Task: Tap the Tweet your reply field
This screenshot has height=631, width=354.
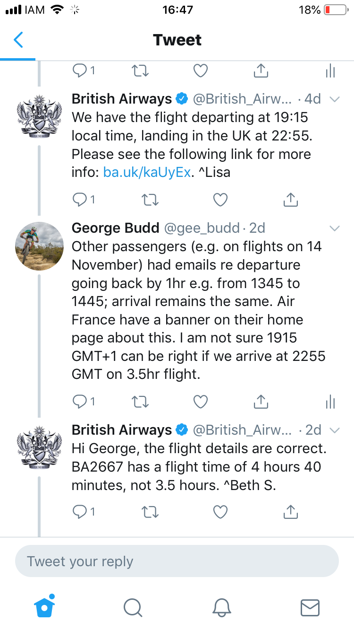Action: pos(177,561)
